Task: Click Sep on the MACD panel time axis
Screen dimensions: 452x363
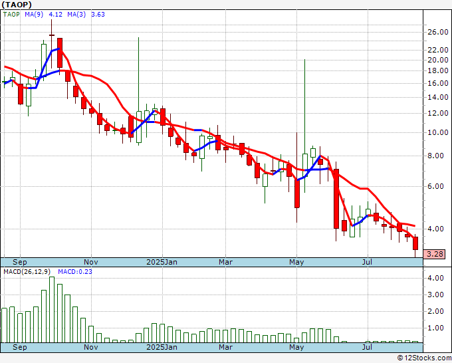Action: (19, 347)
